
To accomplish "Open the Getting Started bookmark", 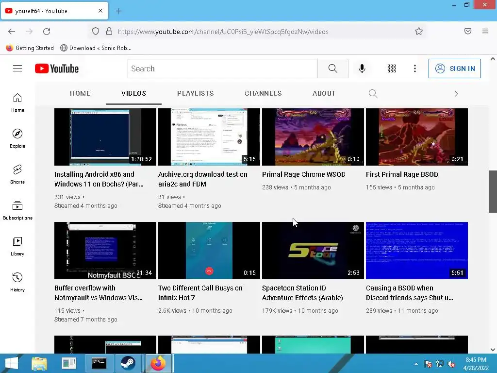I will pos(30,48).
